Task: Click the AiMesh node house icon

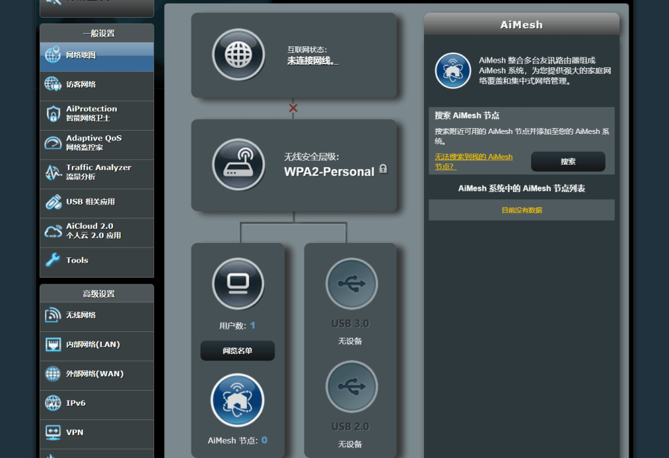Action: pyautogui.click(x=238, y=400)
